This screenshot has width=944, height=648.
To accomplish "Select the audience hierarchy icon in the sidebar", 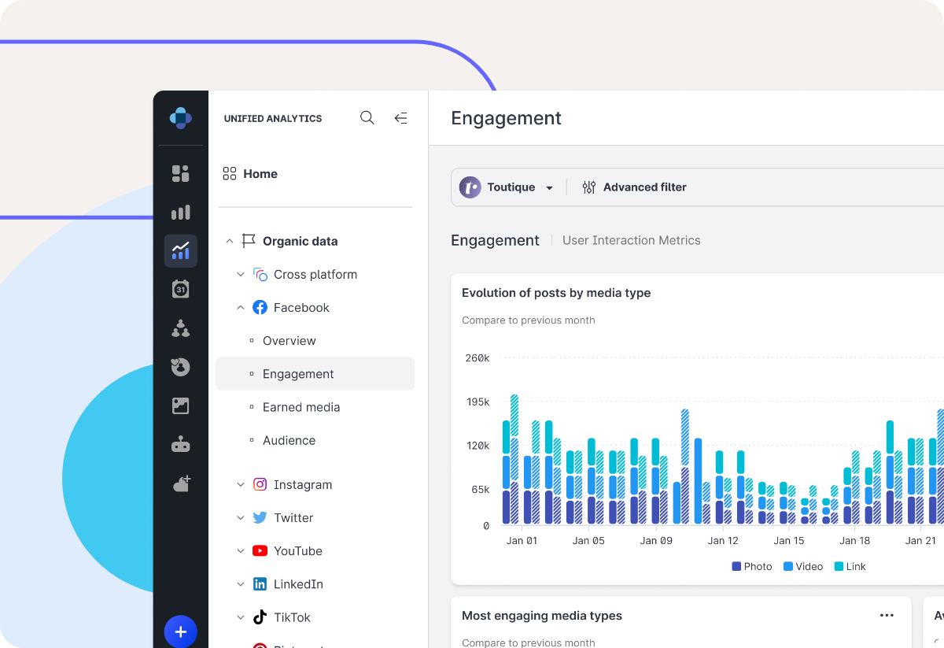I will pos(180,328).
